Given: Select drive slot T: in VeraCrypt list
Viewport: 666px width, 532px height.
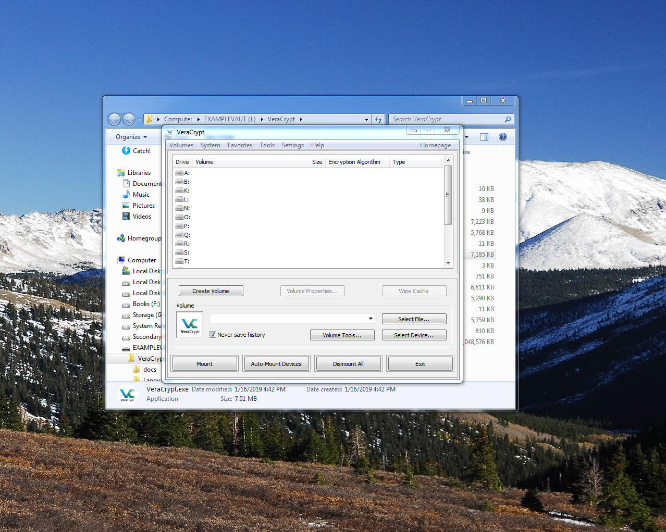Looking at the screenshot, I should tap(183, 261).
